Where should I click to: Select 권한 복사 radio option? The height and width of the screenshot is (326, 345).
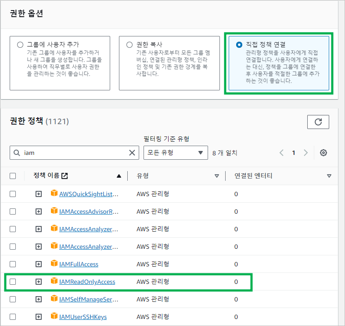[x=129, y=45]
